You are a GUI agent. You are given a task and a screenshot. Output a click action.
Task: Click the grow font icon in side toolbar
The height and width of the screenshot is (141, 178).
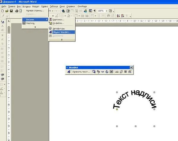[x=2, y=22]
